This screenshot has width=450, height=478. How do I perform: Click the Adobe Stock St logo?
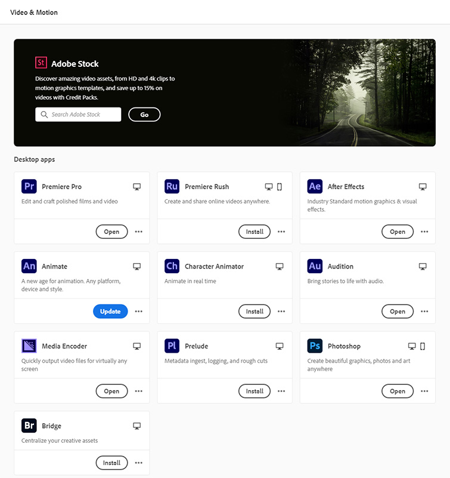[41, 63]
